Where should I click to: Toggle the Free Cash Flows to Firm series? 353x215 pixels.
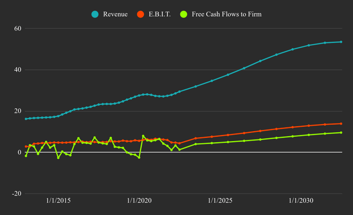click(221, 14)
